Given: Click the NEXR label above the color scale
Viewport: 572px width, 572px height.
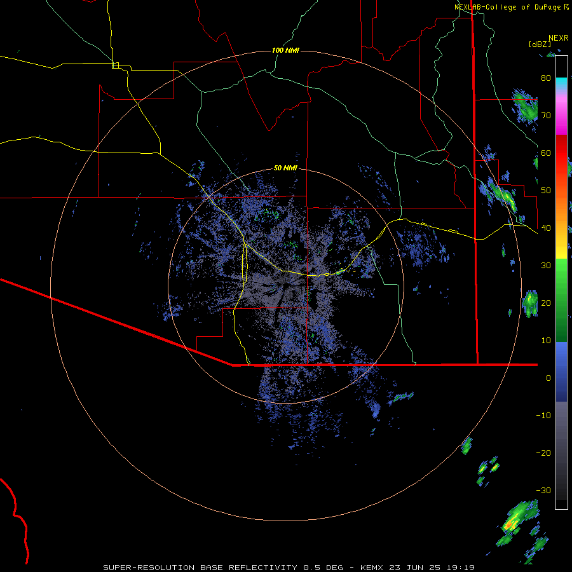Looking at the screenshot, I should click(x=559, y=38).
